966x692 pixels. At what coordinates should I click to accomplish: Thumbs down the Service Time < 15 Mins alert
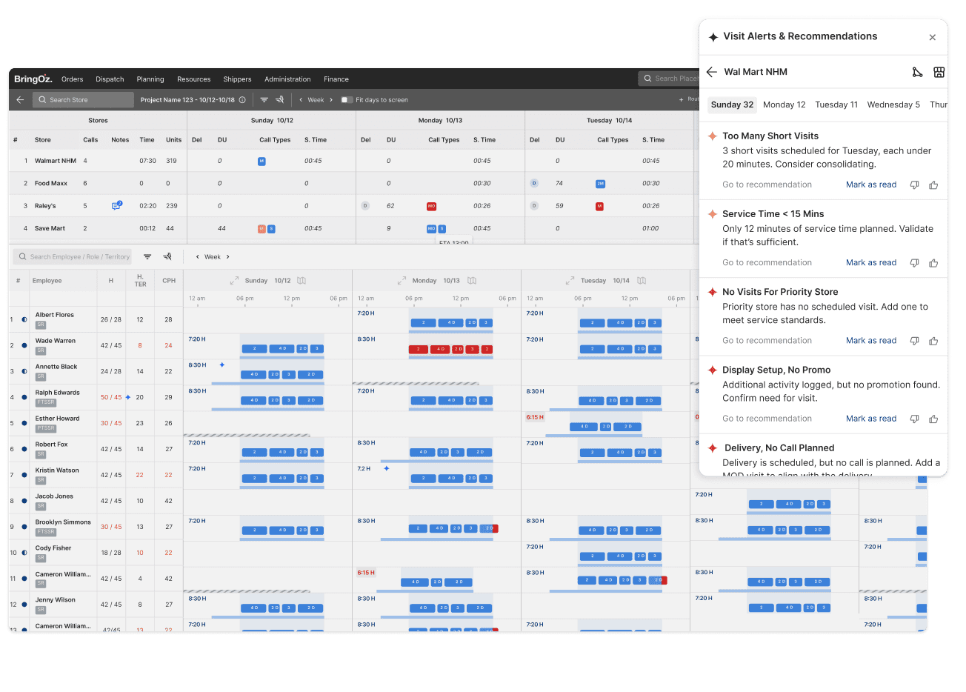pyautogui.click(x=914, y=263)
